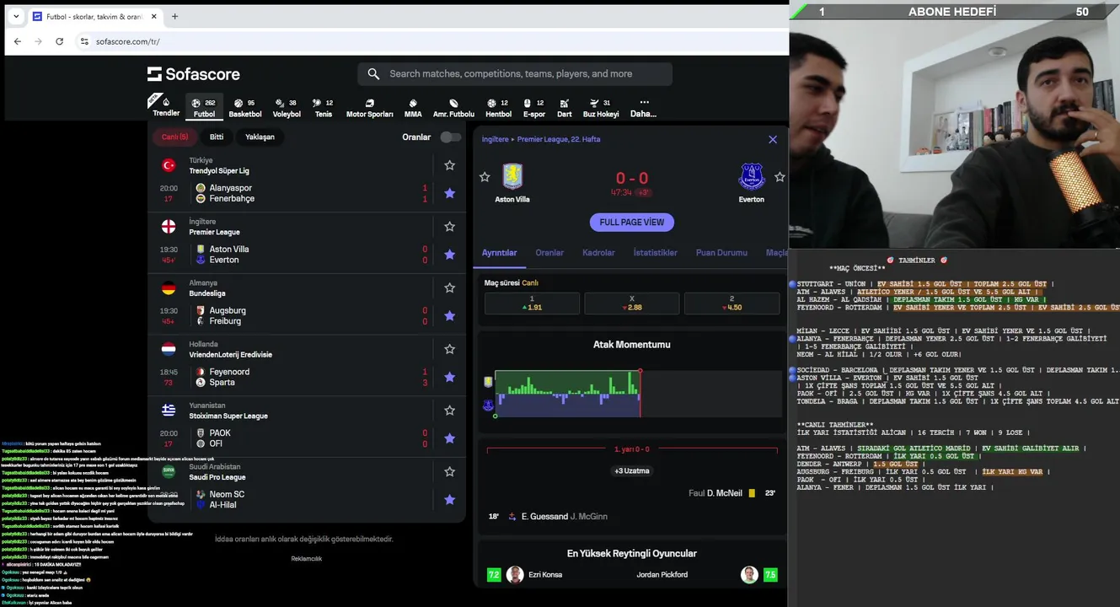The width and height of the screenshot is (1120, 607).
Task: Open the E-spor category
Action: click(x=534, y=107)
